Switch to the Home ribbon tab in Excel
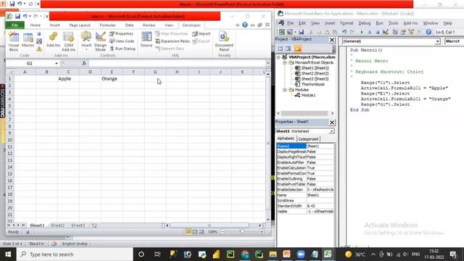Screen dimensions: 464x261 click(x=36, y=25)
